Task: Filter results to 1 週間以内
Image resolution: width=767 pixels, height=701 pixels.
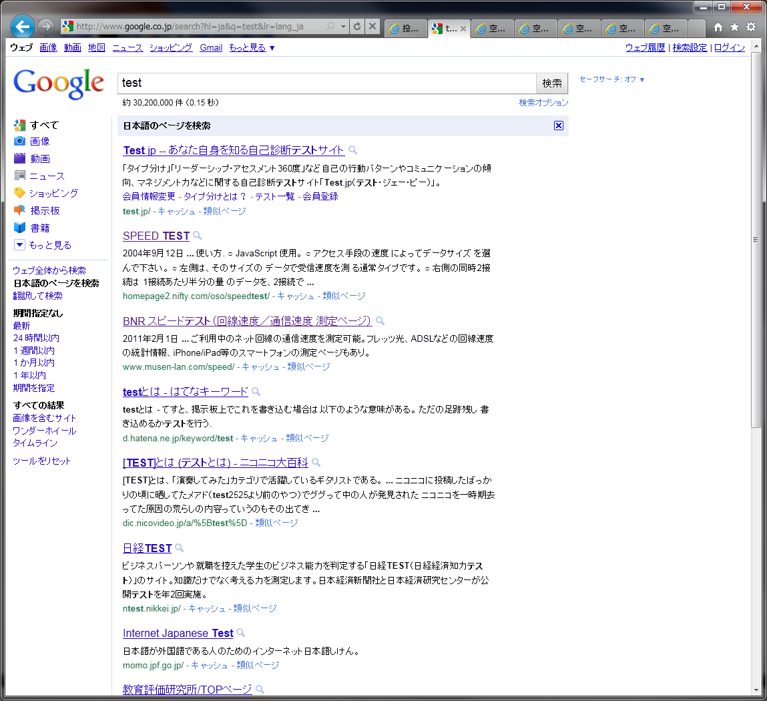Action: (34, 350)
